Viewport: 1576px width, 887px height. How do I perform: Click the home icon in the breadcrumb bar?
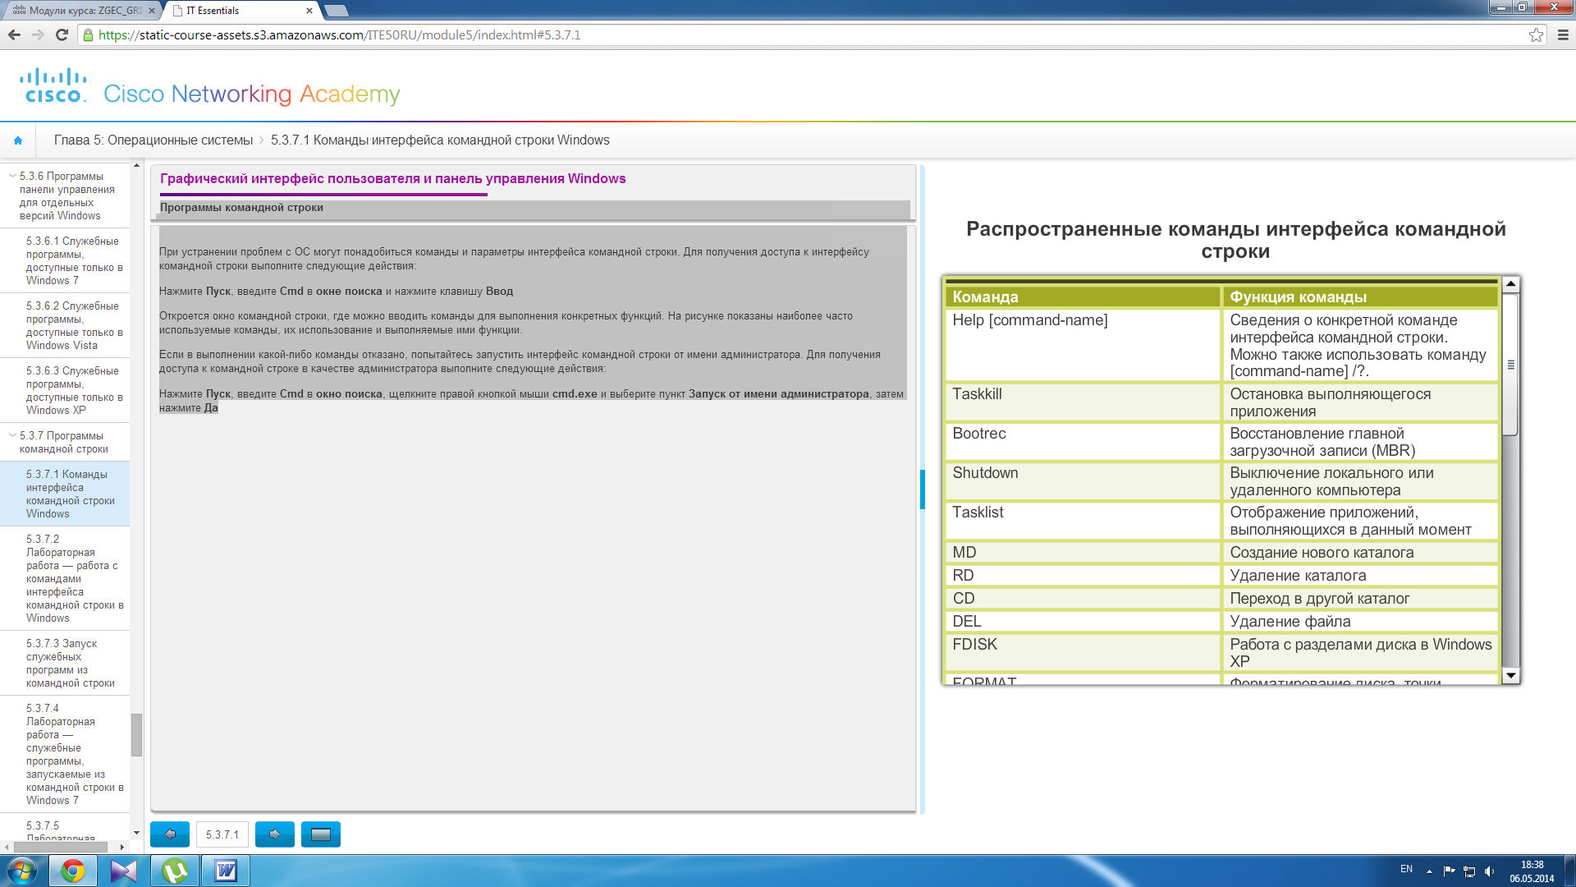coord(18,140)
